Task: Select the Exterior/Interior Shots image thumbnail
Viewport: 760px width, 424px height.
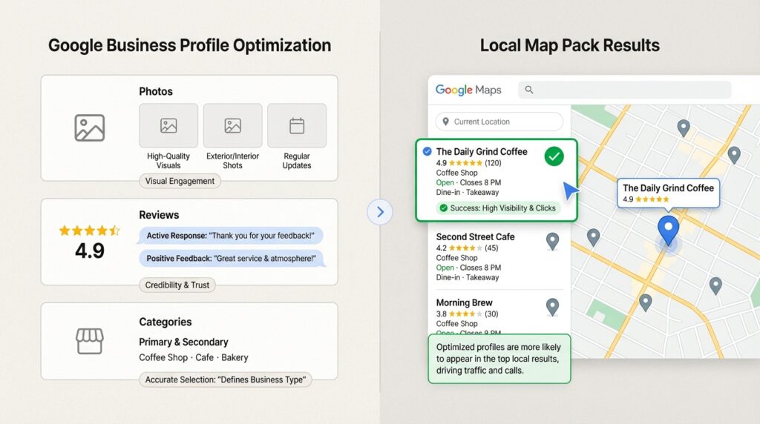Action: (232, 126)
